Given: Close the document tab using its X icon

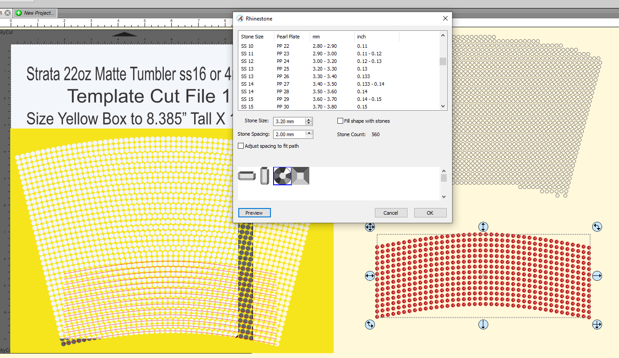Looking at the screenshot, I should pyautogui.click(x=8, y=13).
